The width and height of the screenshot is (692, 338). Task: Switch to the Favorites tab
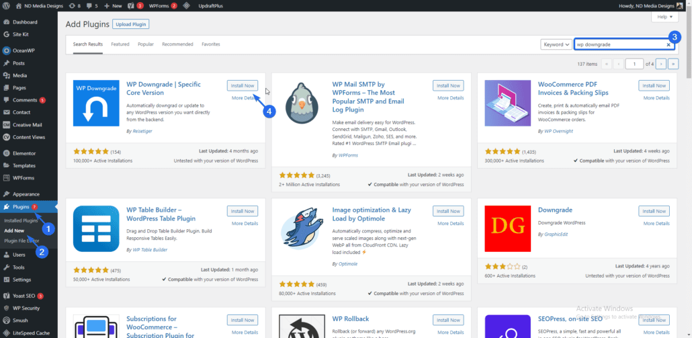[211, 44]
